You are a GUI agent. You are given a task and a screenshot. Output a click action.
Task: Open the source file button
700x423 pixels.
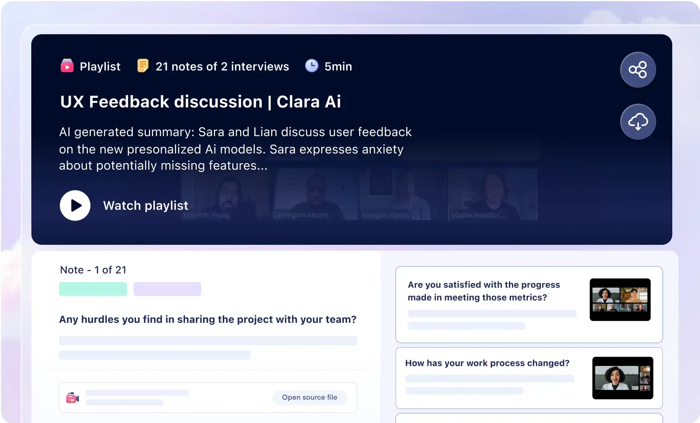(310, 398)
